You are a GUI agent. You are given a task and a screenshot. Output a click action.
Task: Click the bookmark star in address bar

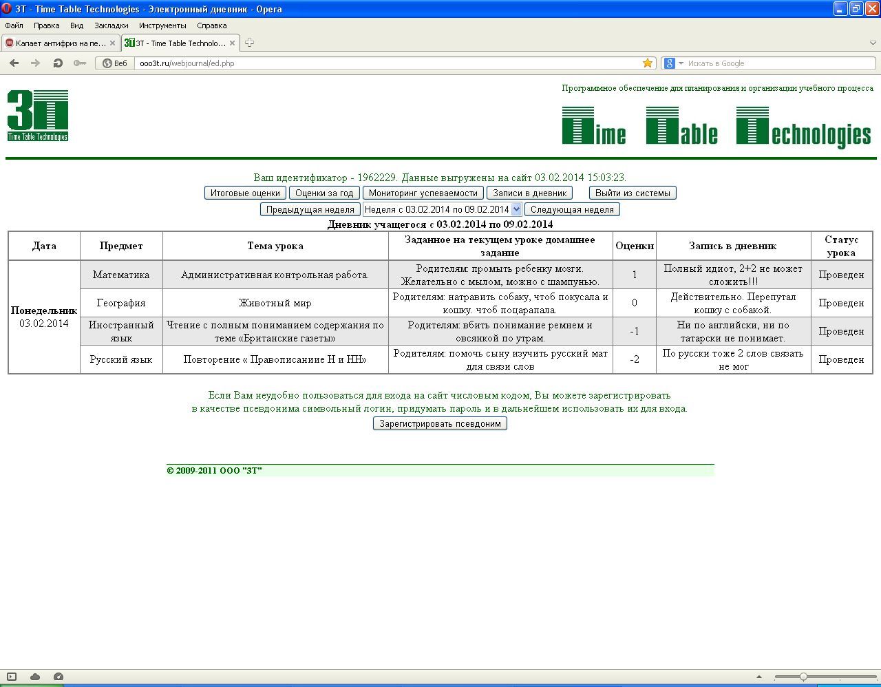(648, 63)
